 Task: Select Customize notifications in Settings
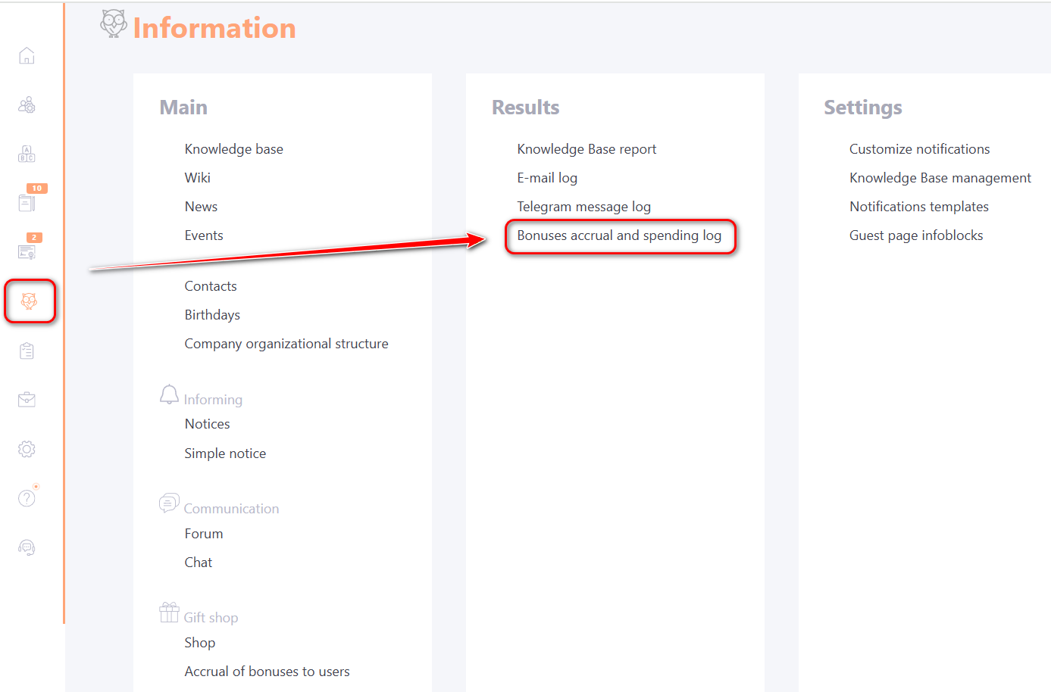(919, 149)
